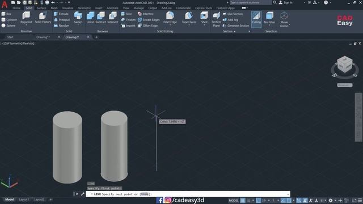
Task: Open status bar customization menu icon
Action: (360, 200)
